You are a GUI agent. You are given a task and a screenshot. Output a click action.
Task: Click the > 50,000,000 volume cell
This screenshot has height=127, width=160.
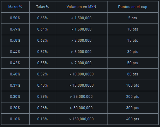coord(82,108)
